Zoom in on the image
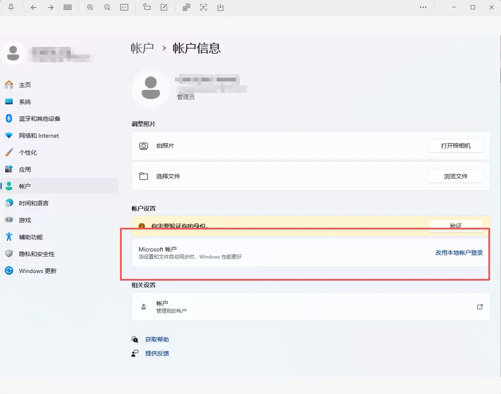501x394 pixels. click(x=90, y=7)
